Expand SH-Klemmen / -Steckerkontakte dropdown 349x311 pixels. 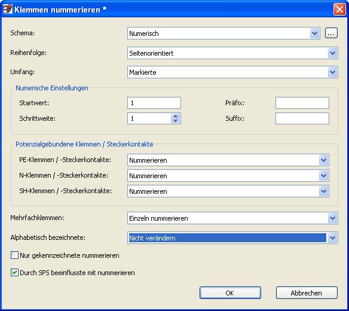323,191
